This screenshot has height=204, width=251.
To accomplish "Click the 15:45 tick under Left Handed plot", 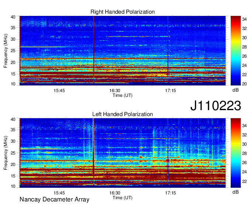I will pyautogui.click(x=59, y=193).
